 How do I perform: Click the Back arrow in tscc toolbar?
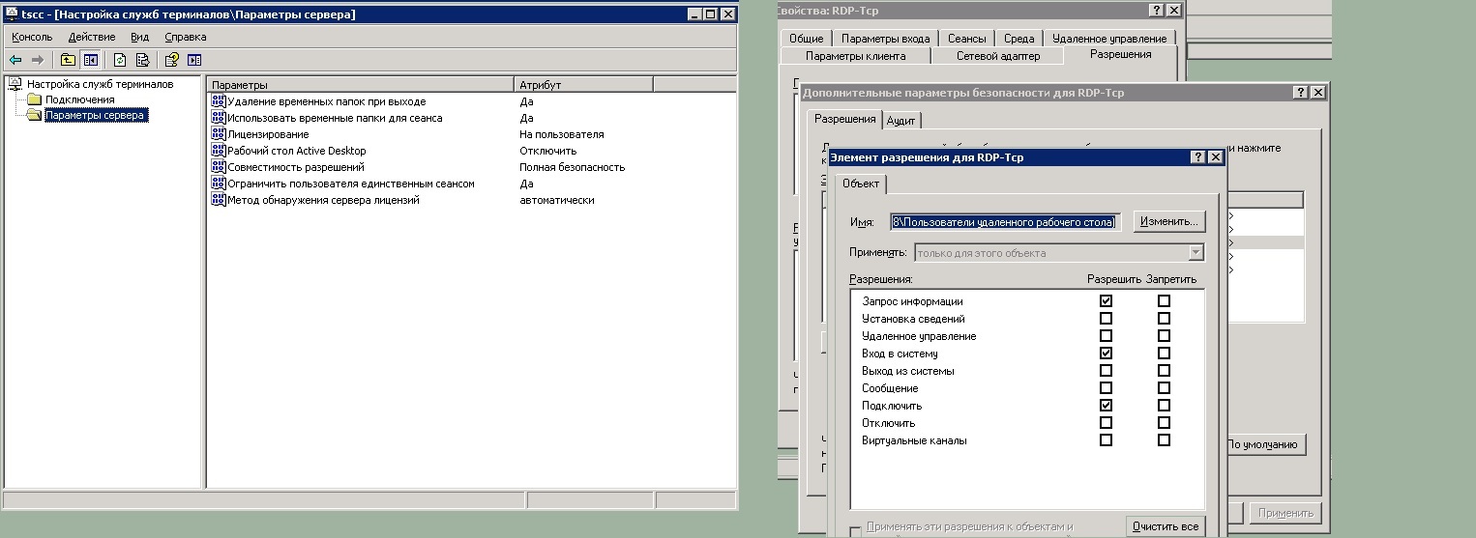(15, 60)
